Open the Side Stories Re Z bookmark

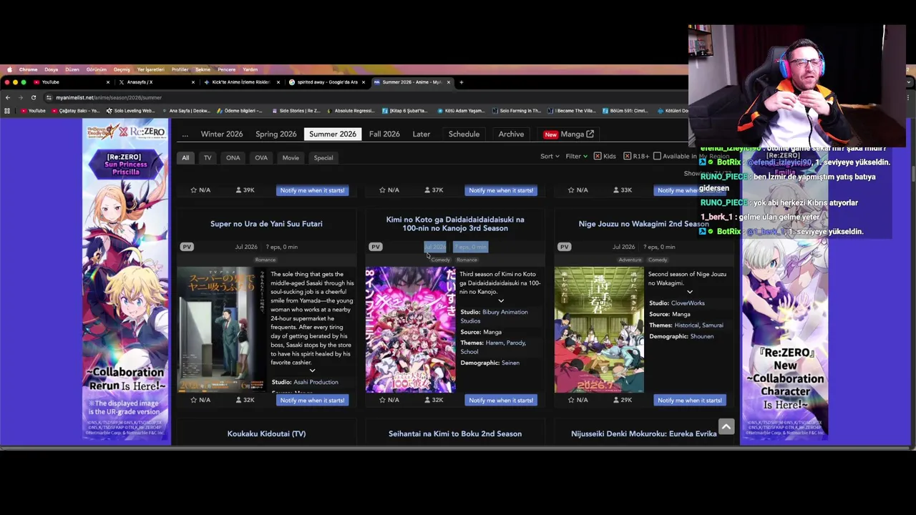pos(296,111)
